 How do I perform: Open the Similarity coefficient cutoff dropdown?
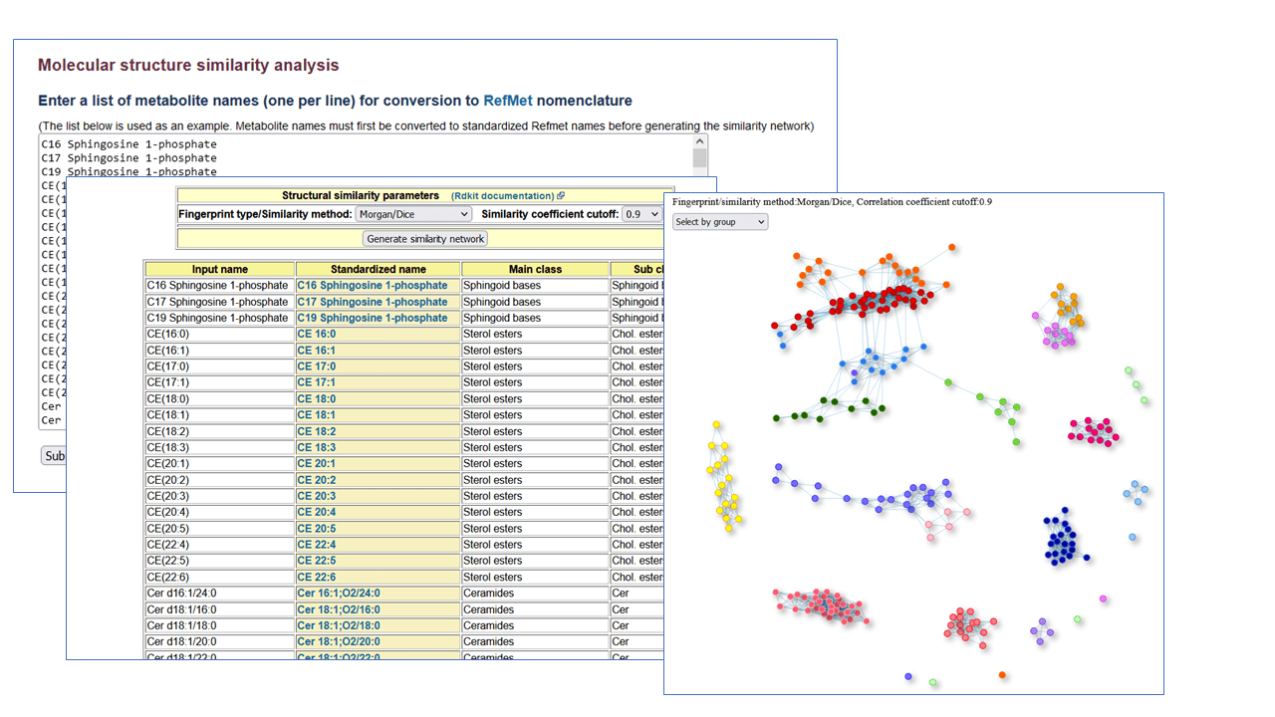coord(641,214)
